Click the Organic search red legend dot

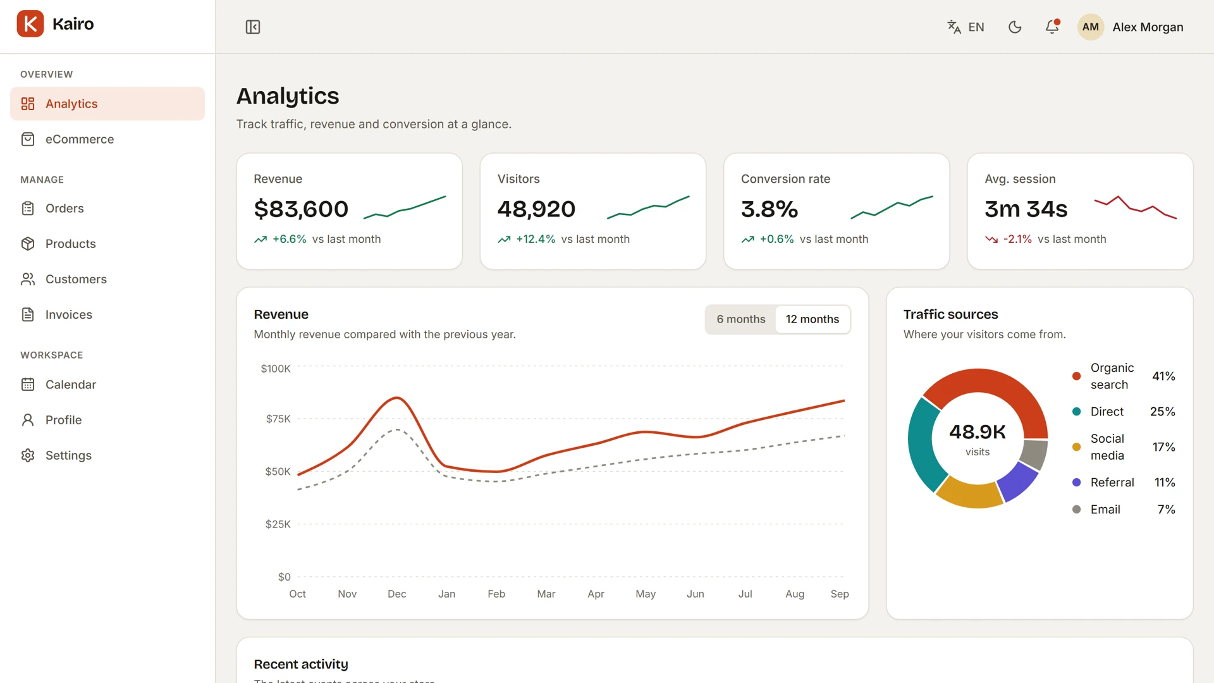1076,376
